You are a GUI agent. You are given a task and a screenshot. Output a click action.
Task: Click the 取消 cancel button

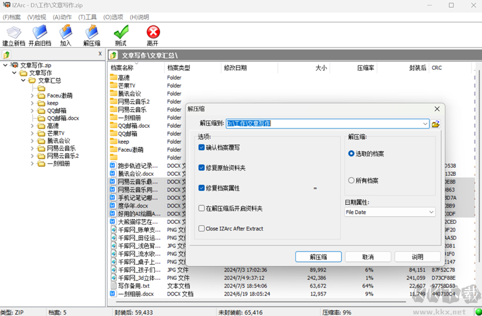[368, 256]
